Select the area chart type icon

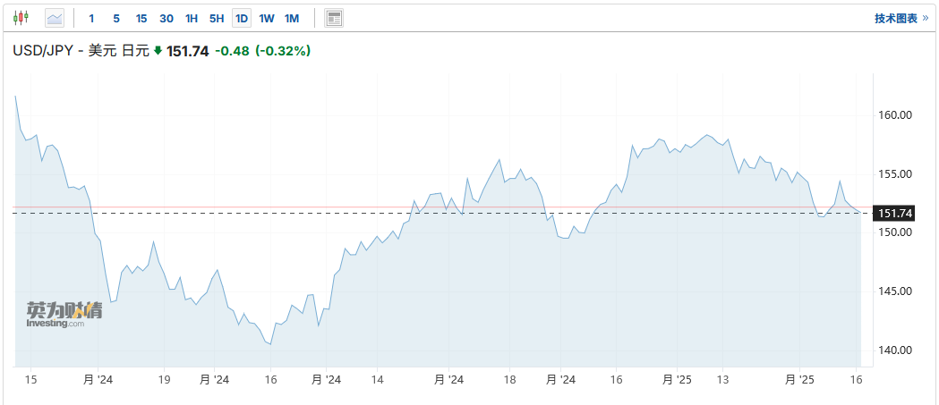(x=55, y=18)
